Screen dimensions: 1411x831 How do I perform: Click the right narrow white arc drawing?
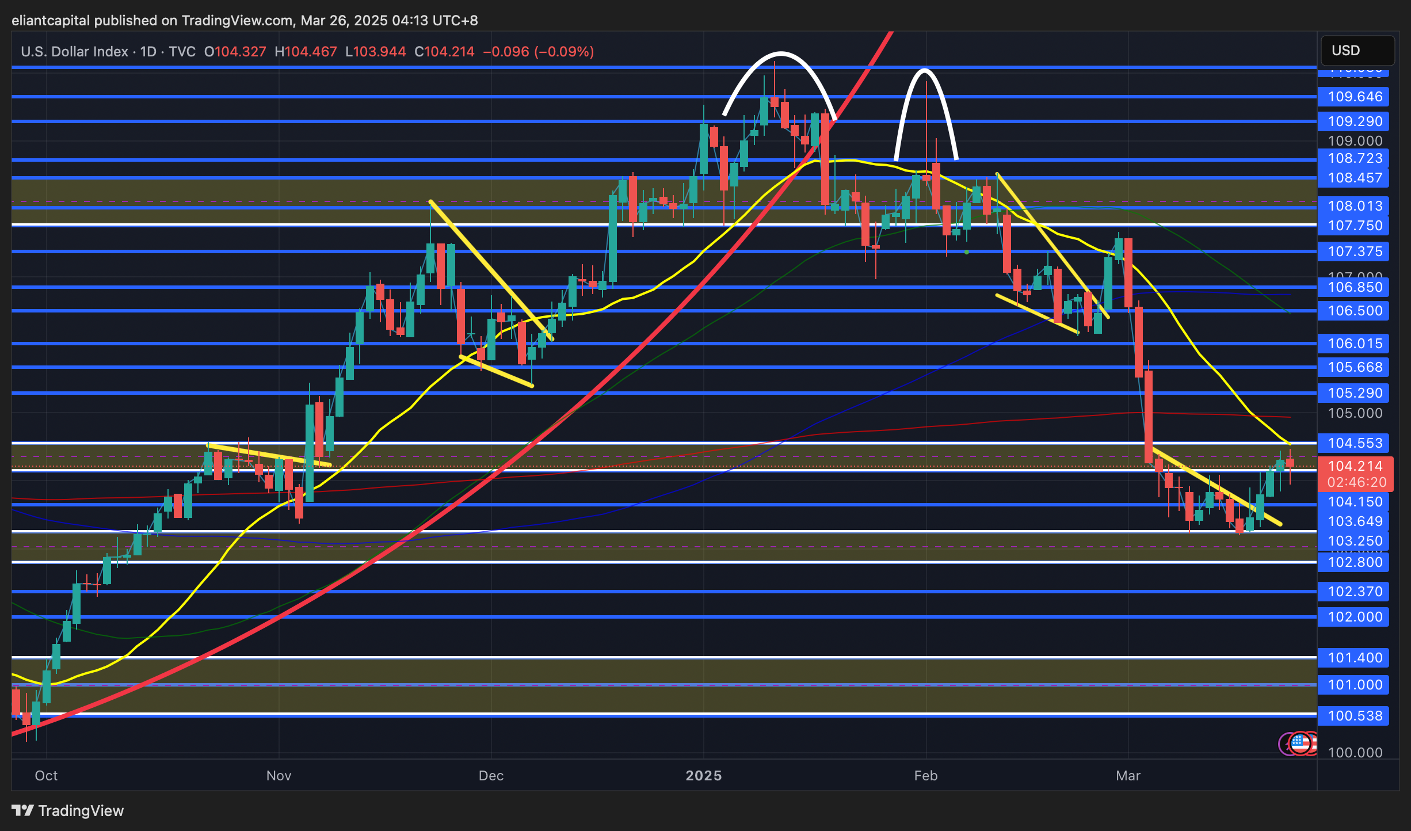point(925,71)
